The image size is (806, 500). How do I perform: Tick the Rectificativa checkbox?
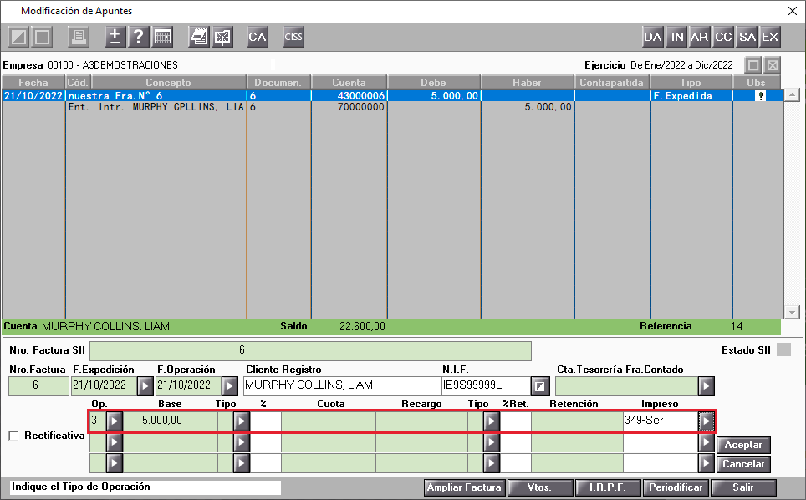(14, 436)
